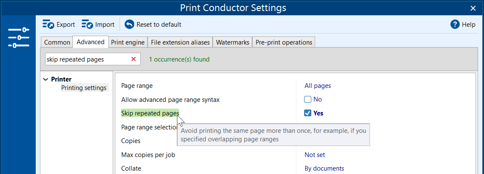Click the Reset to default arrow icon
484x174 pixels.
pos(129,25)
